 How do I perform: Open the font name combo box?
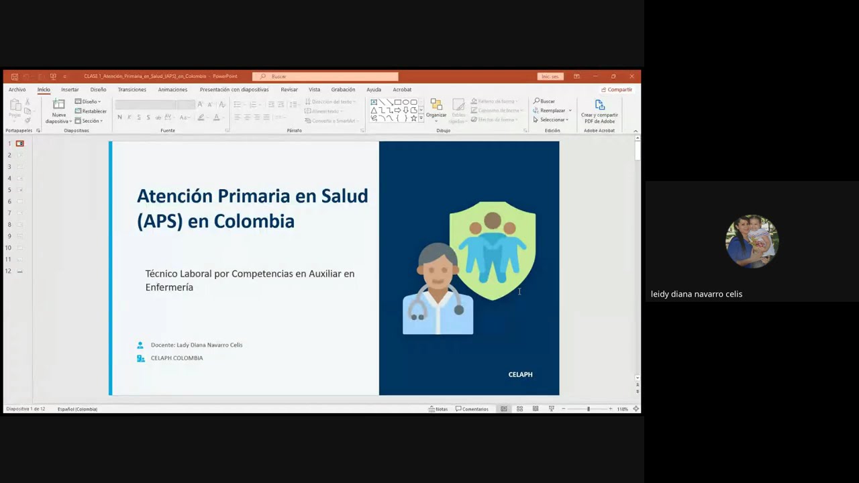pyautogui.click(x=146, y=105)
